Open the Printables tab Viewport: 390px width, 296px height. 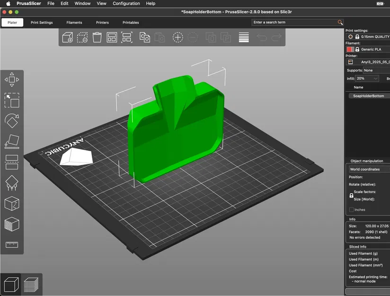click(x=131, y=22)
